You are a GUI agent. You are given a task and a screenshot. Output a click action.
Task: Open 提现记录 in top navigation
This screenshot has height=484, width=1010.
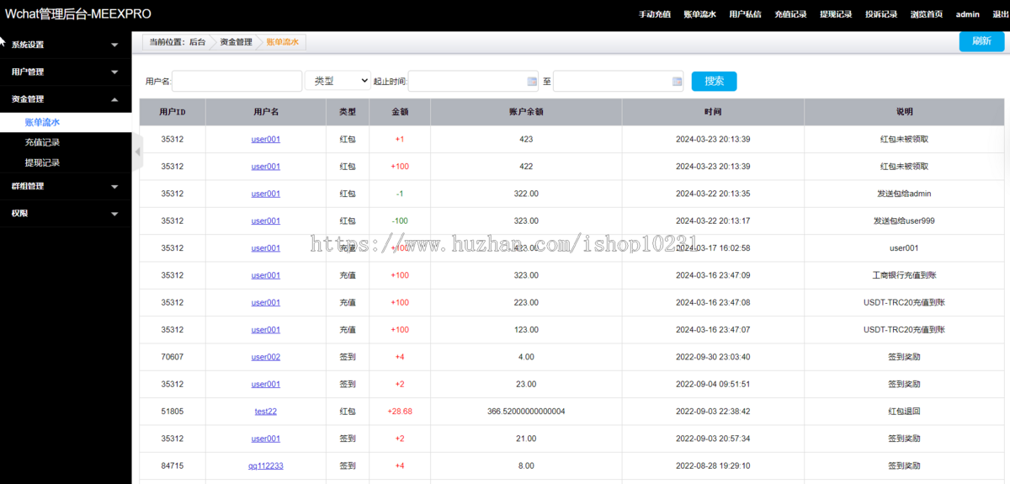836,14
